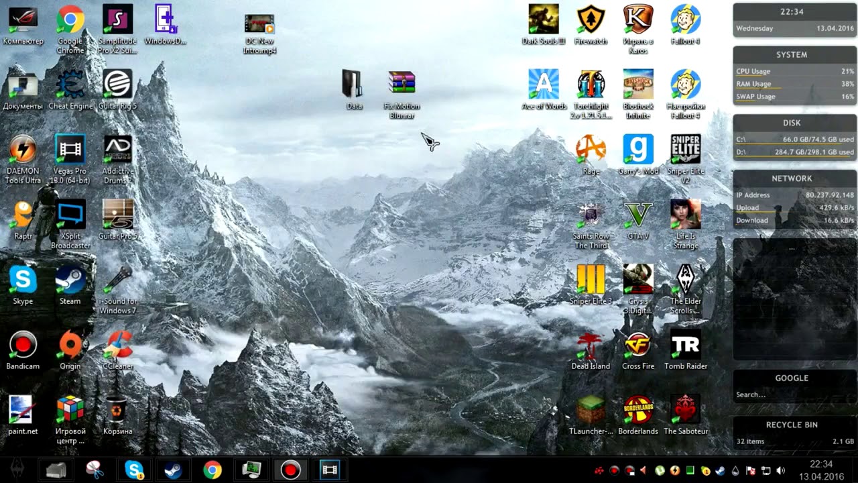The image size is (858, 483).
Task: Select the Играть в Karos shortcut
Action: coord(638,30)
